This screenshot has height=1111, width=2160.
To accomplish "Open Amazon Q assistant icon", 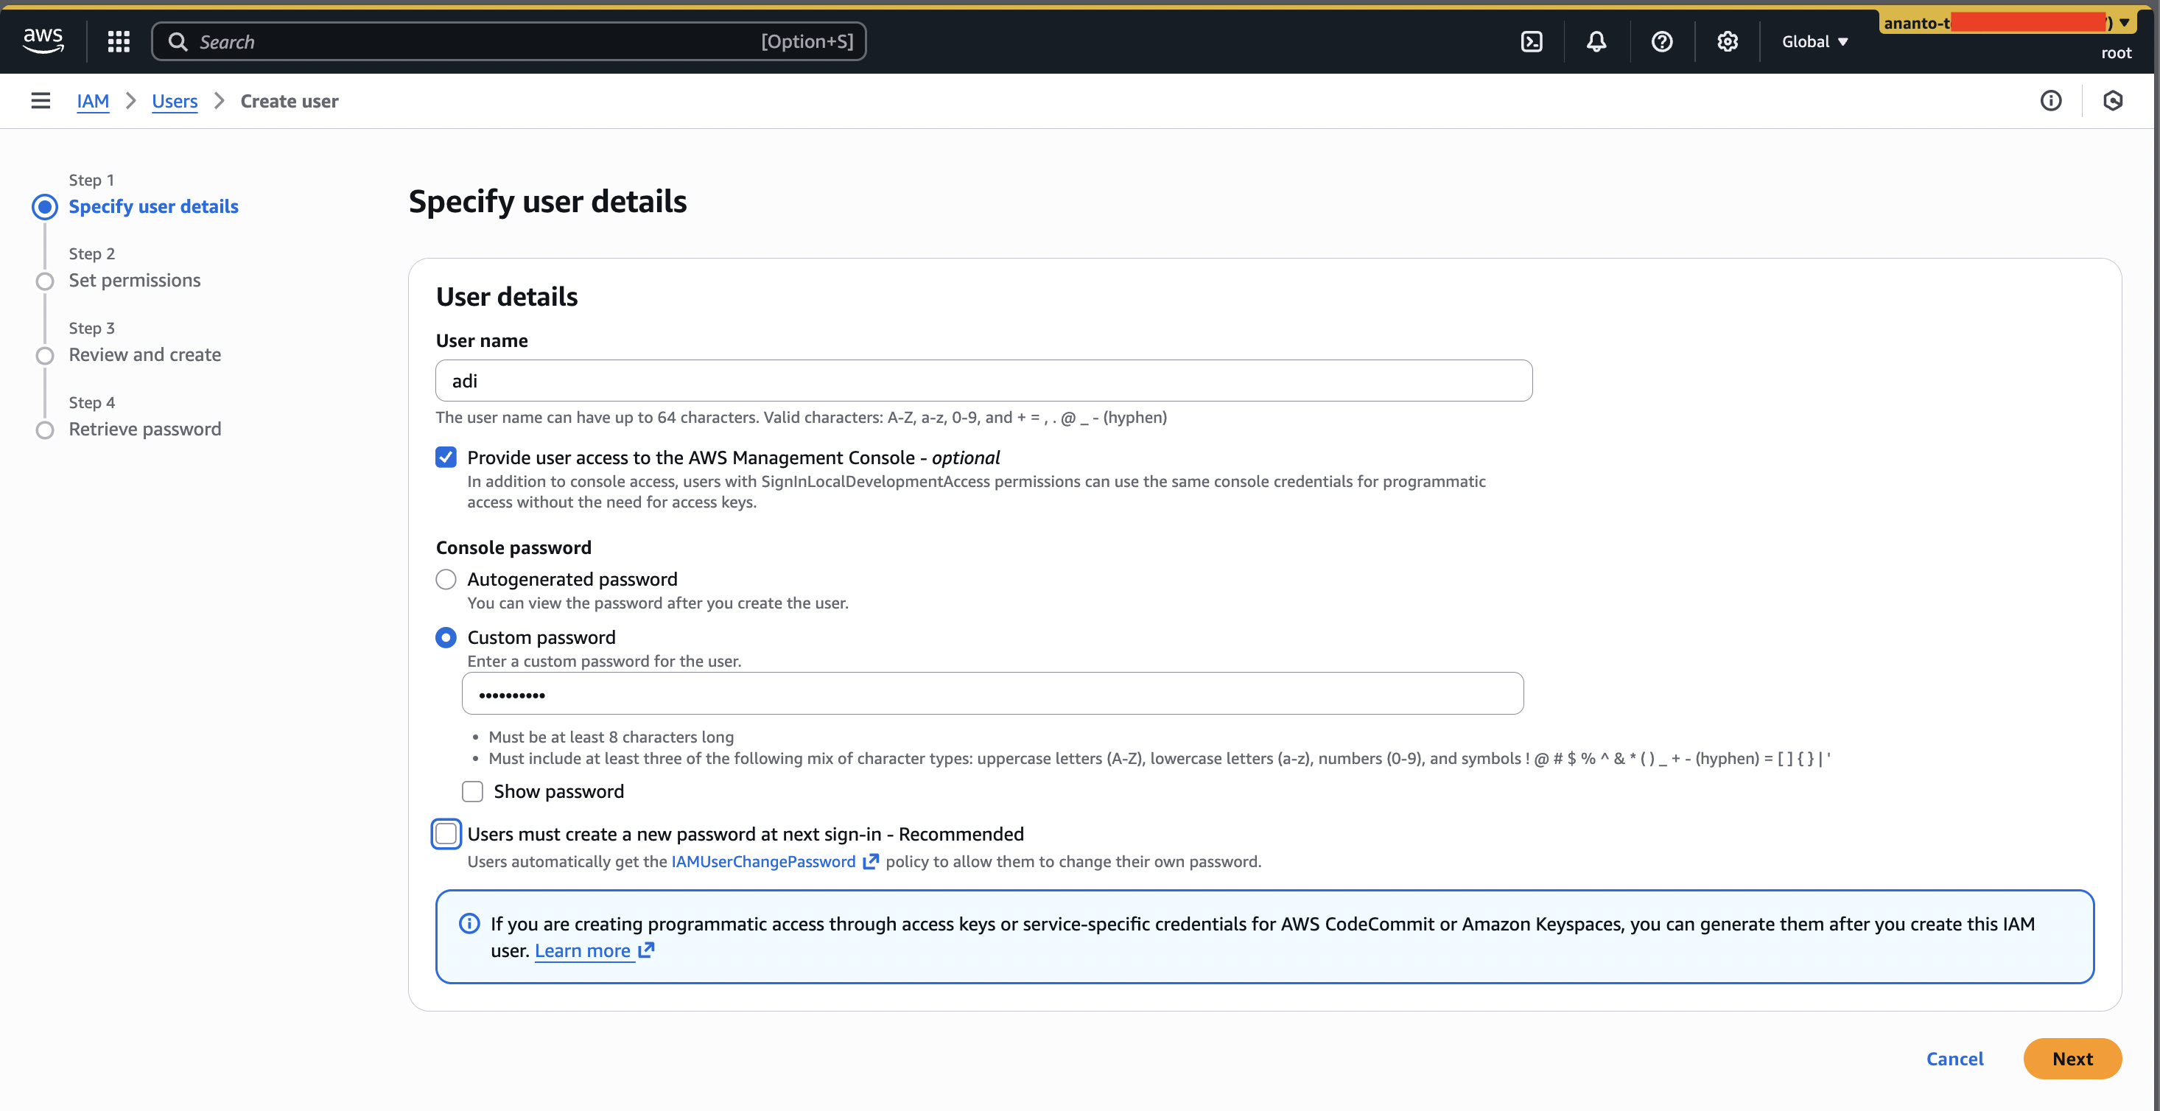I will [x=2113, y=101].
